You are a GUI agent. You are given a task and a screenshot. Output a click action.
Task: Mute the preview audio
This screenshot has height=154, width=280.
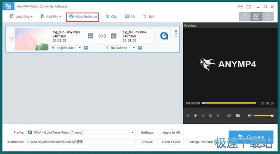[250, 116]
